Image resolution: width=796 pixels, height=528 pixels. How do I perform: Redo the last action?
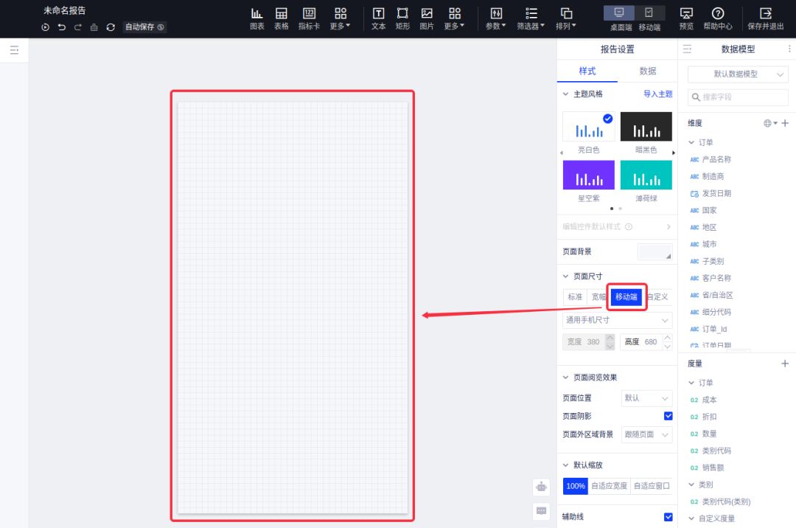tap(77, 27)
